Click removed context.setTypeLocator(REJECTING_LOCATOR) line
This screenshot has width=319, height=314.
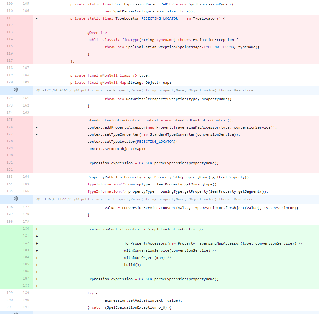tap(132, 142)
